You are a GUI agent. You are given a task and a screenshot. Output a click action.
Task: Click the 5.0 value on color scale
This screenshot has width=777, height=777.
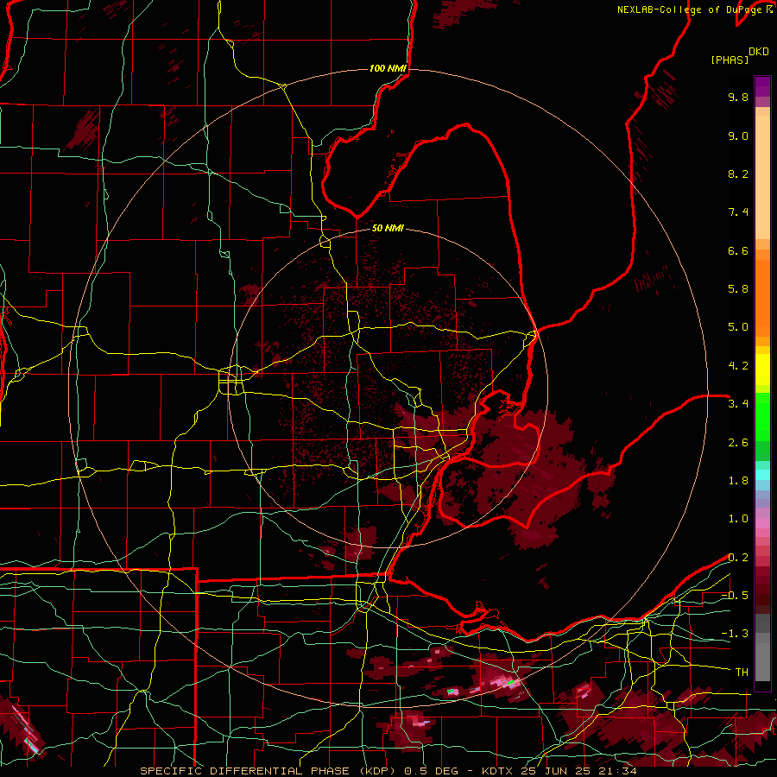(x=738, y=327)
